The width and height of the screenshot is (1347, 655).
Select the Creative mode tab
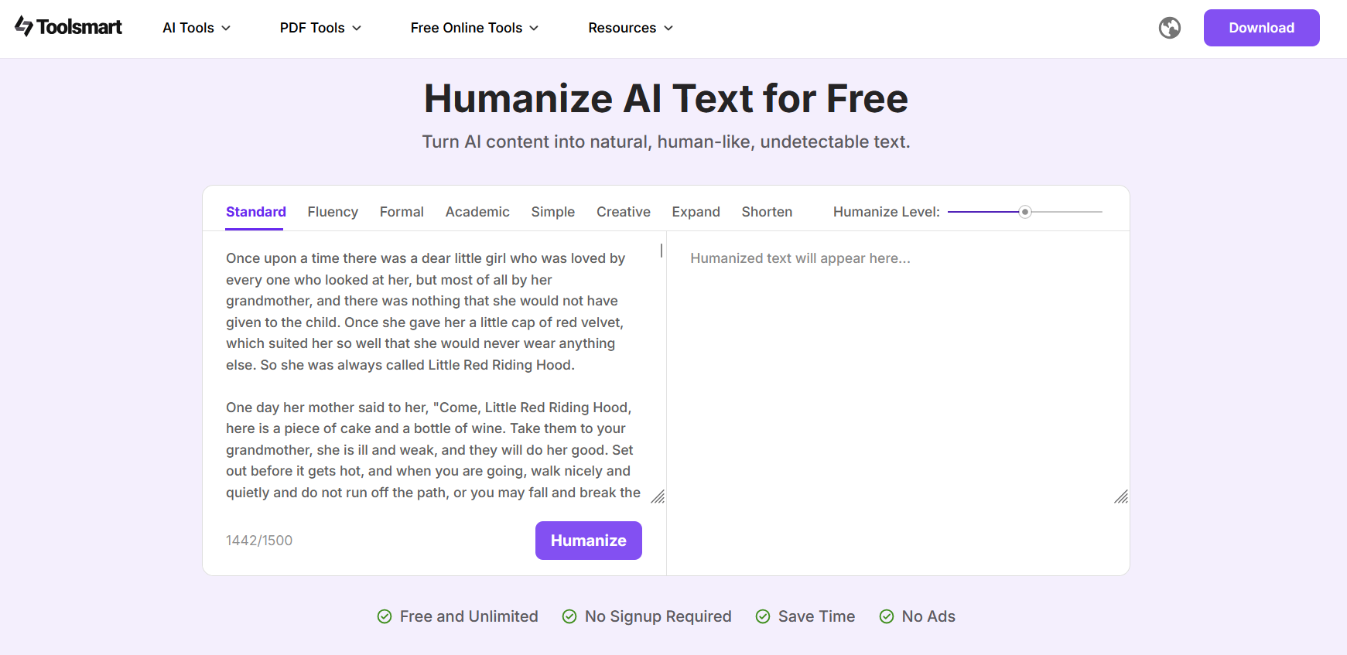[623, 212]
